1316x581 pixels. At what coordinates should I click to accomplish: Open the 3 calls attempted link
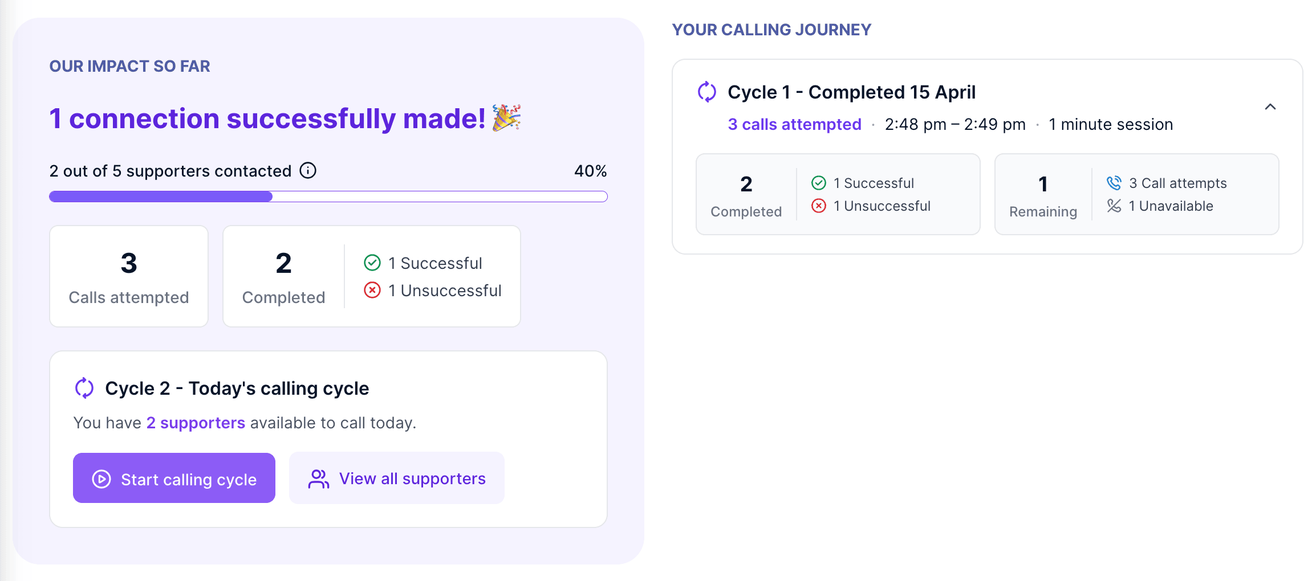click(x=794, y=124)
